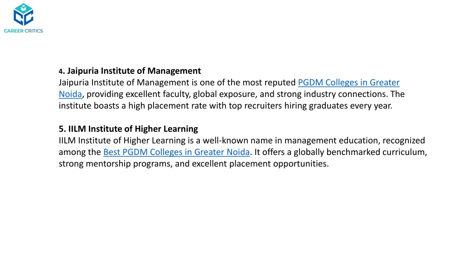The height and width of the screenshot is (261, 464).
Task: Open the "PGDM Colleges in Greater" hyperlink
Action: pyautogui.click(x=348, y=82)
